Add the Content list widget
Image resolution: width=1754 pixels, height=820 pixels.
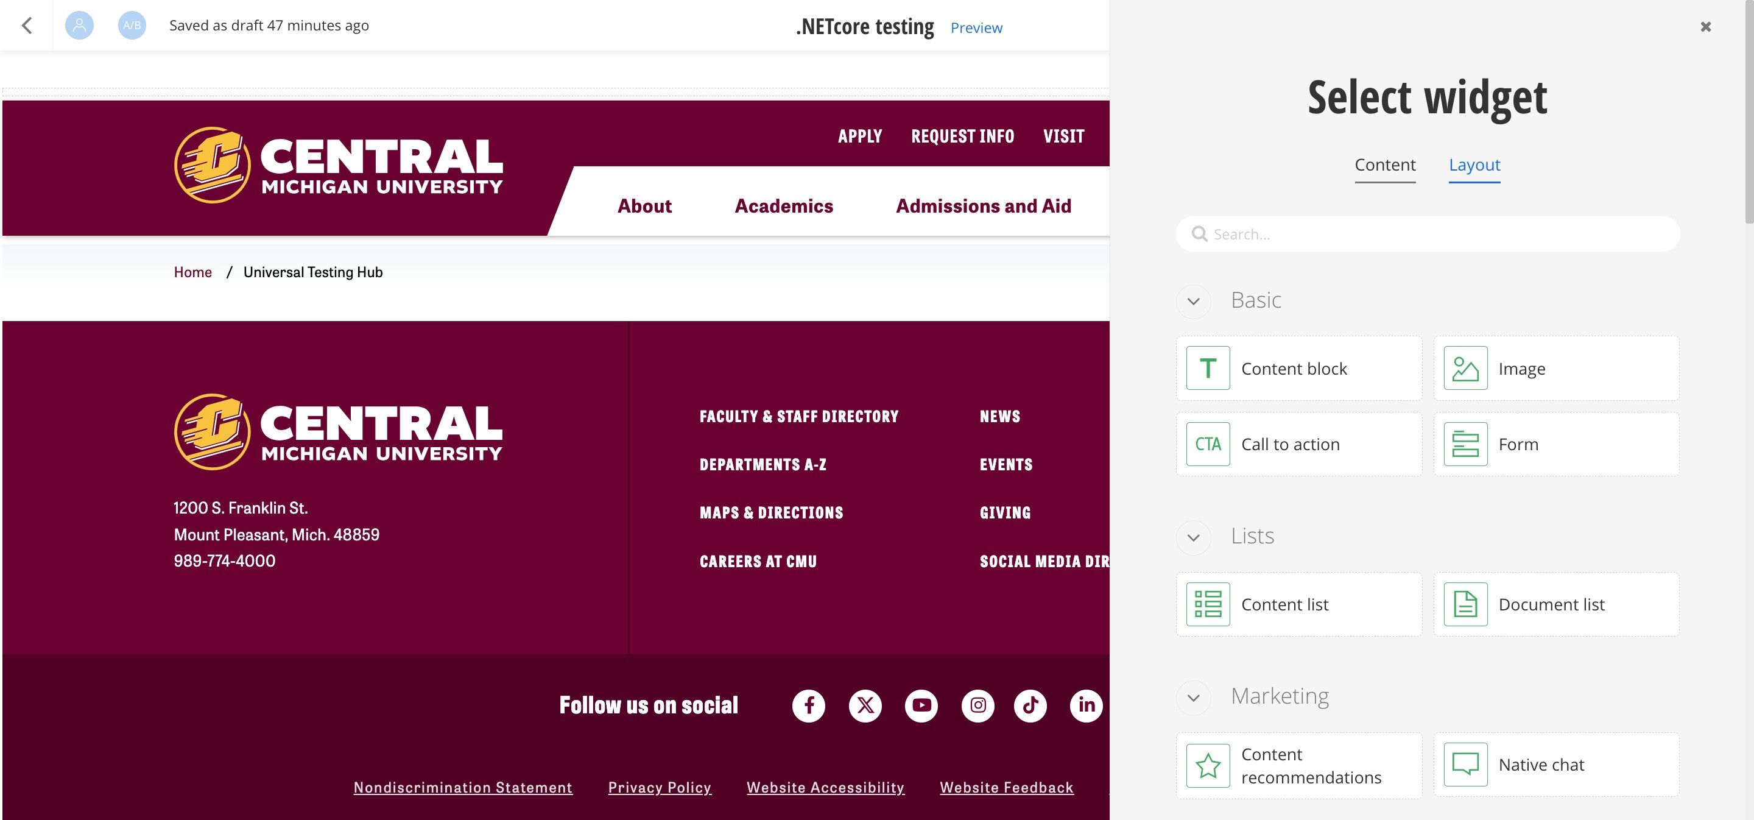(1298, 604)
